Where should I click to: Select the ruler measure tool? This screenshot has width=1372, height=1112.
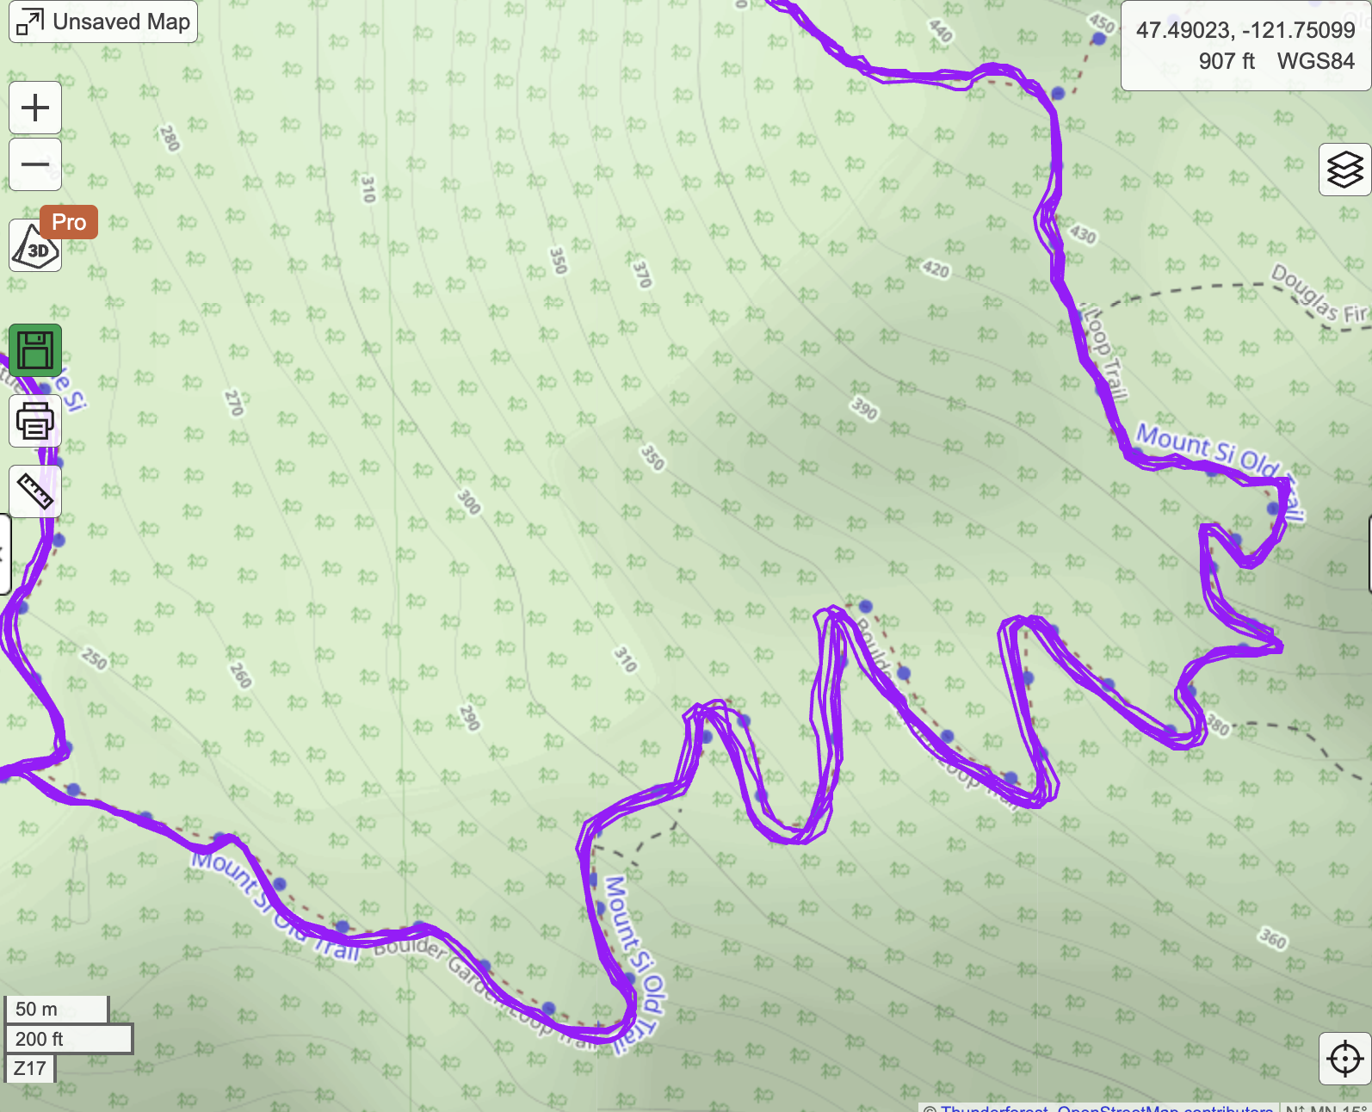click(x=35, y=491)
